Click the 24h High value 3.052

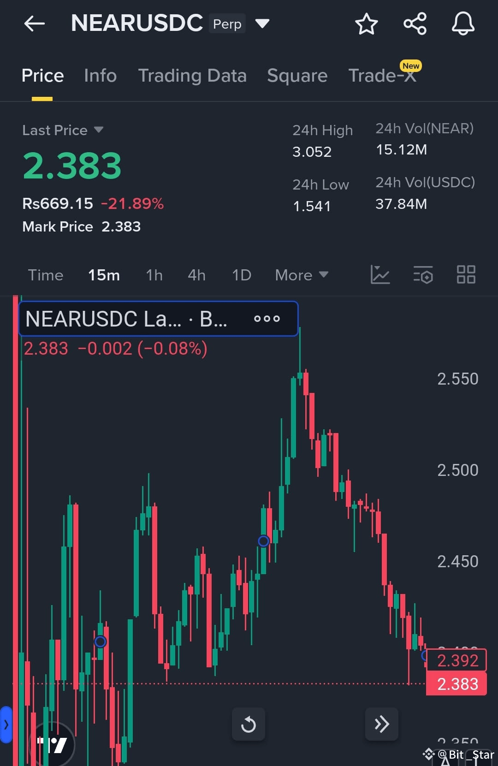[x=312, y=152]
